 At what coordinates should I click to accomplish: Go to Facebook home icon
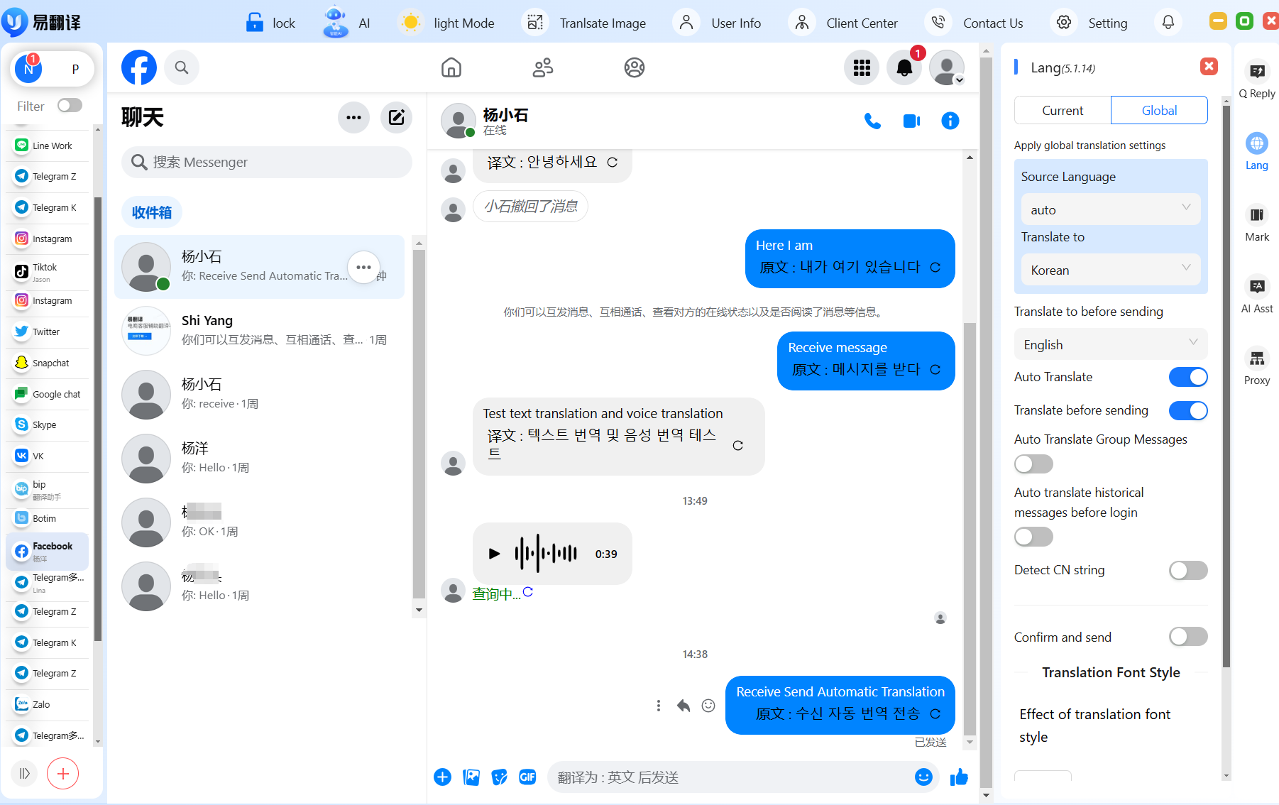pos(451,67)
